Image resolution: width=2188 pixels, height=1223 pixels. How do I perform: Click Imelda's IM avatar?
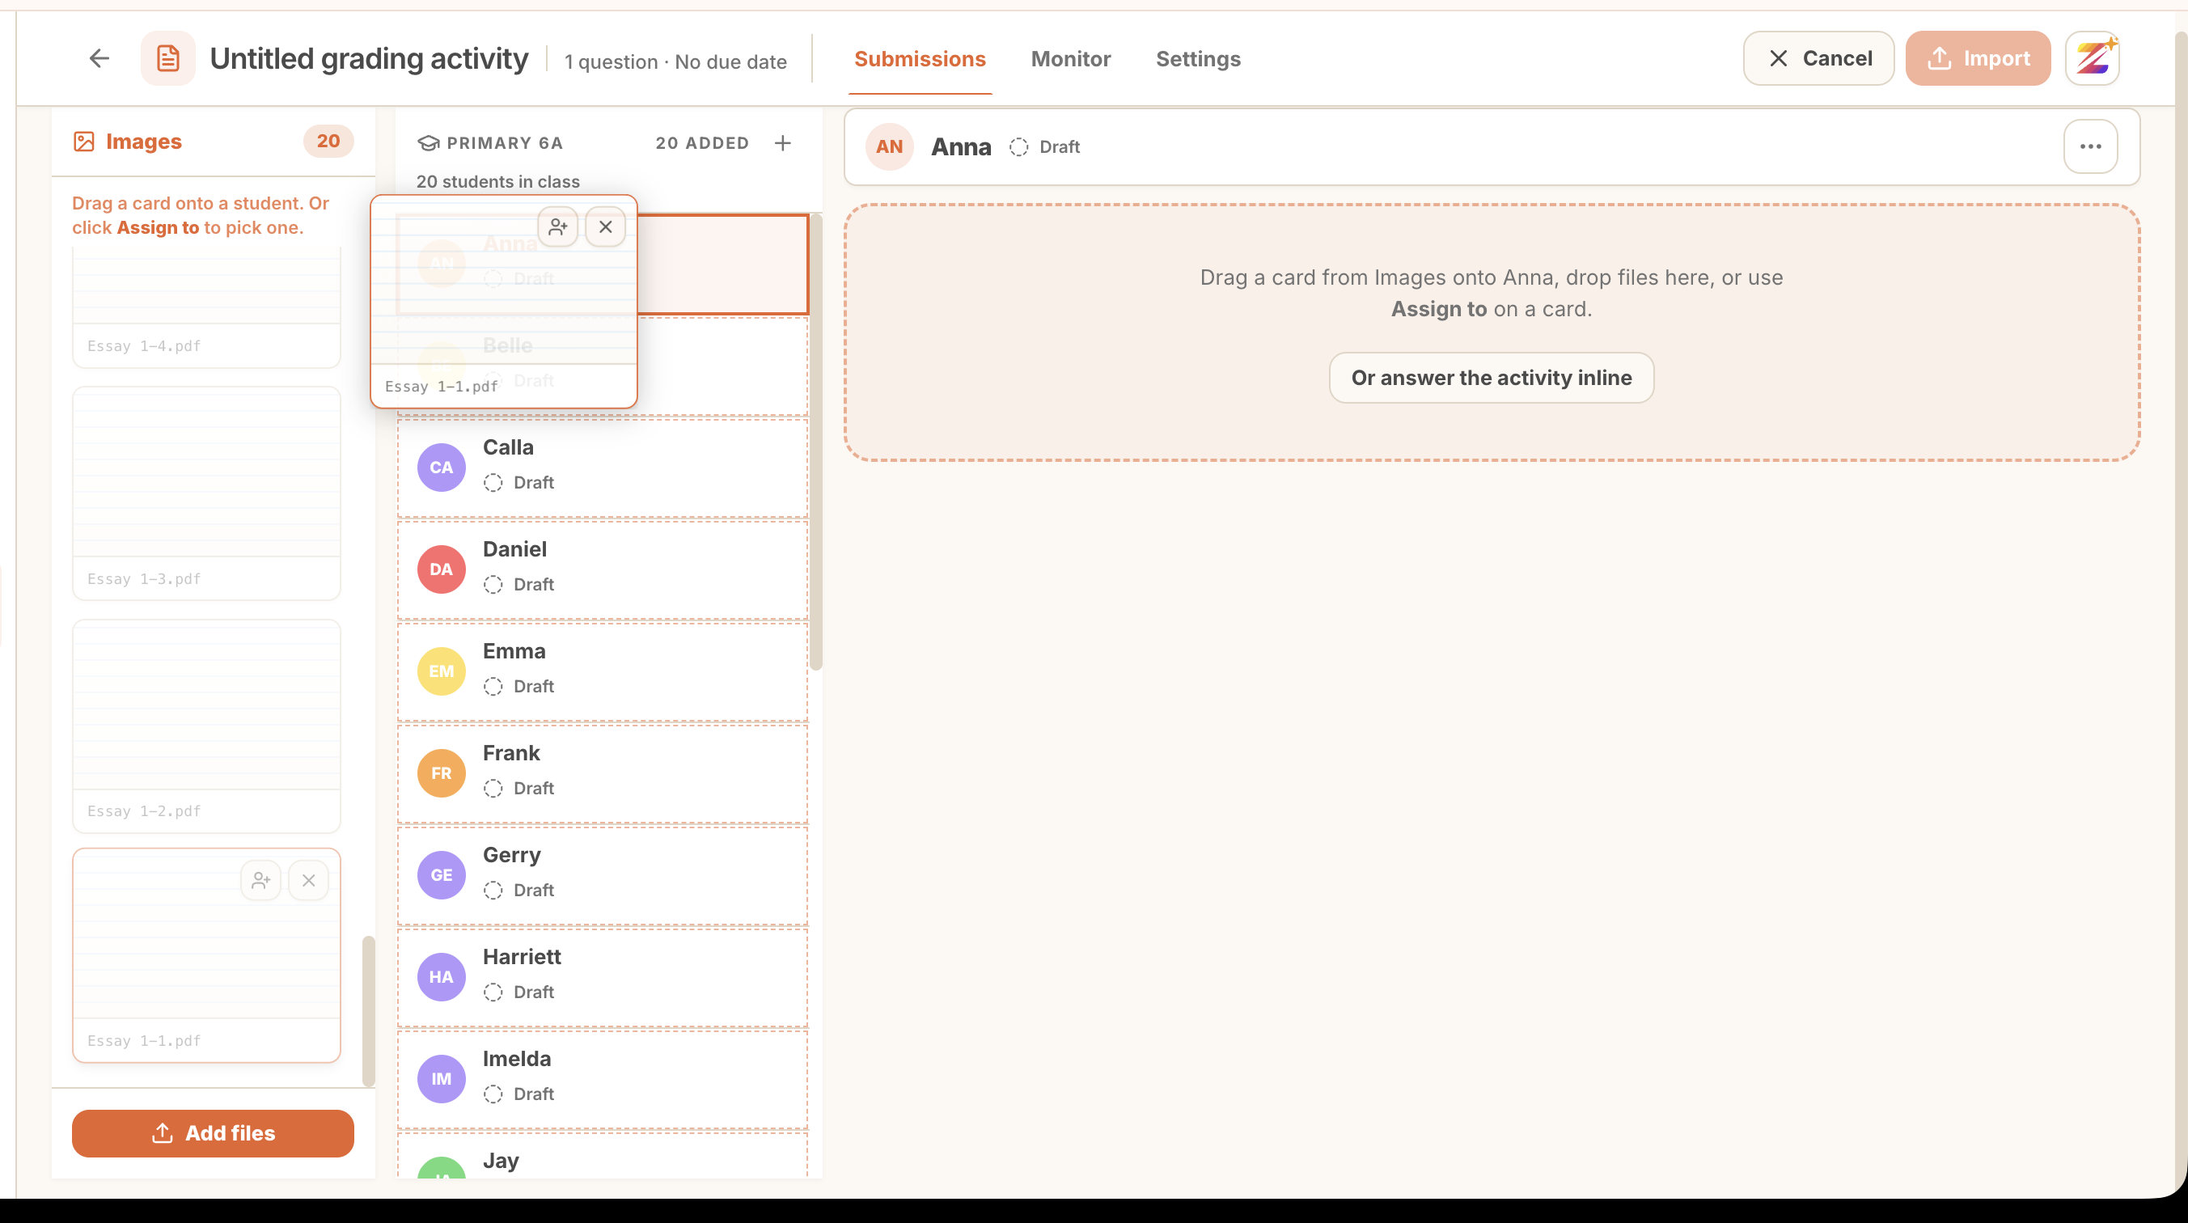pyautogui.click(x=442, y=1079)
